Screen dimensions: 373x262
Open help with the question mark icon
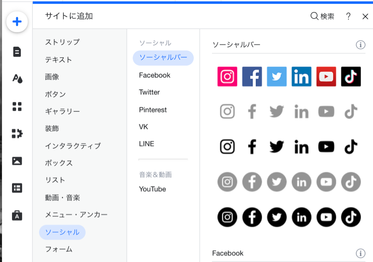348,16
